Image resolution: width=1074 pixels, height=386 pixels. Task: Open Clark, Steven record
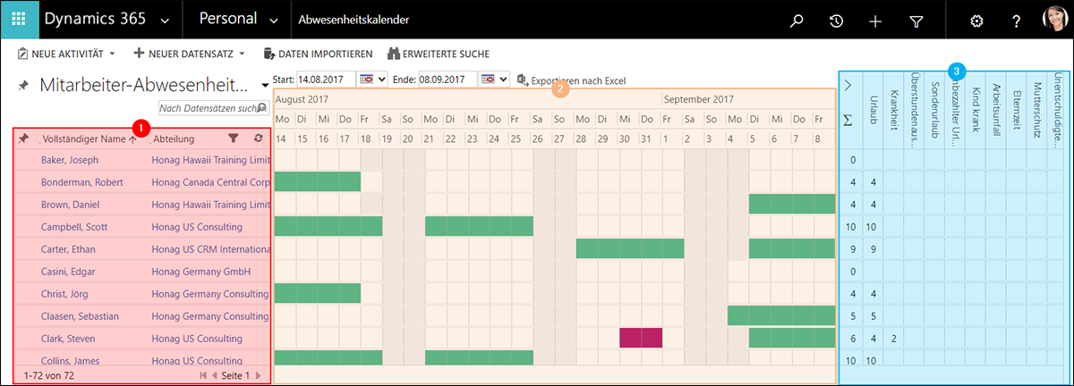tap(69, 339)
